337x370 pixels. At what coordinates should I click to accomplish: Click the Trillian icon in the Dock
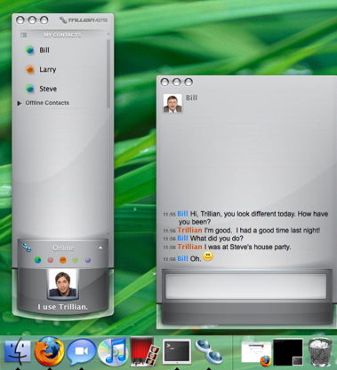[x=209, y=351]
